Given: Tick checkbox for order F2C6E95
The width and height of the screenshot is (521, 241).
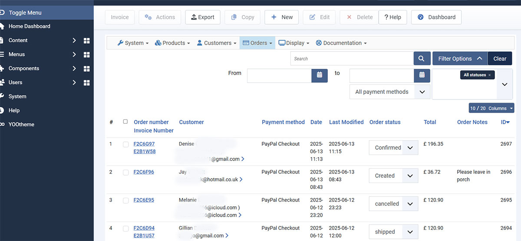Looking at the screenshot, I should click(125, 200).
